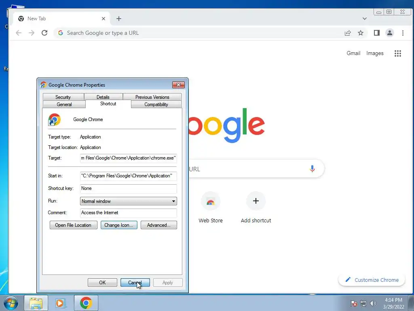Click the Google G icon in address bar
414x311 pixels.
[x=61, y=33]
